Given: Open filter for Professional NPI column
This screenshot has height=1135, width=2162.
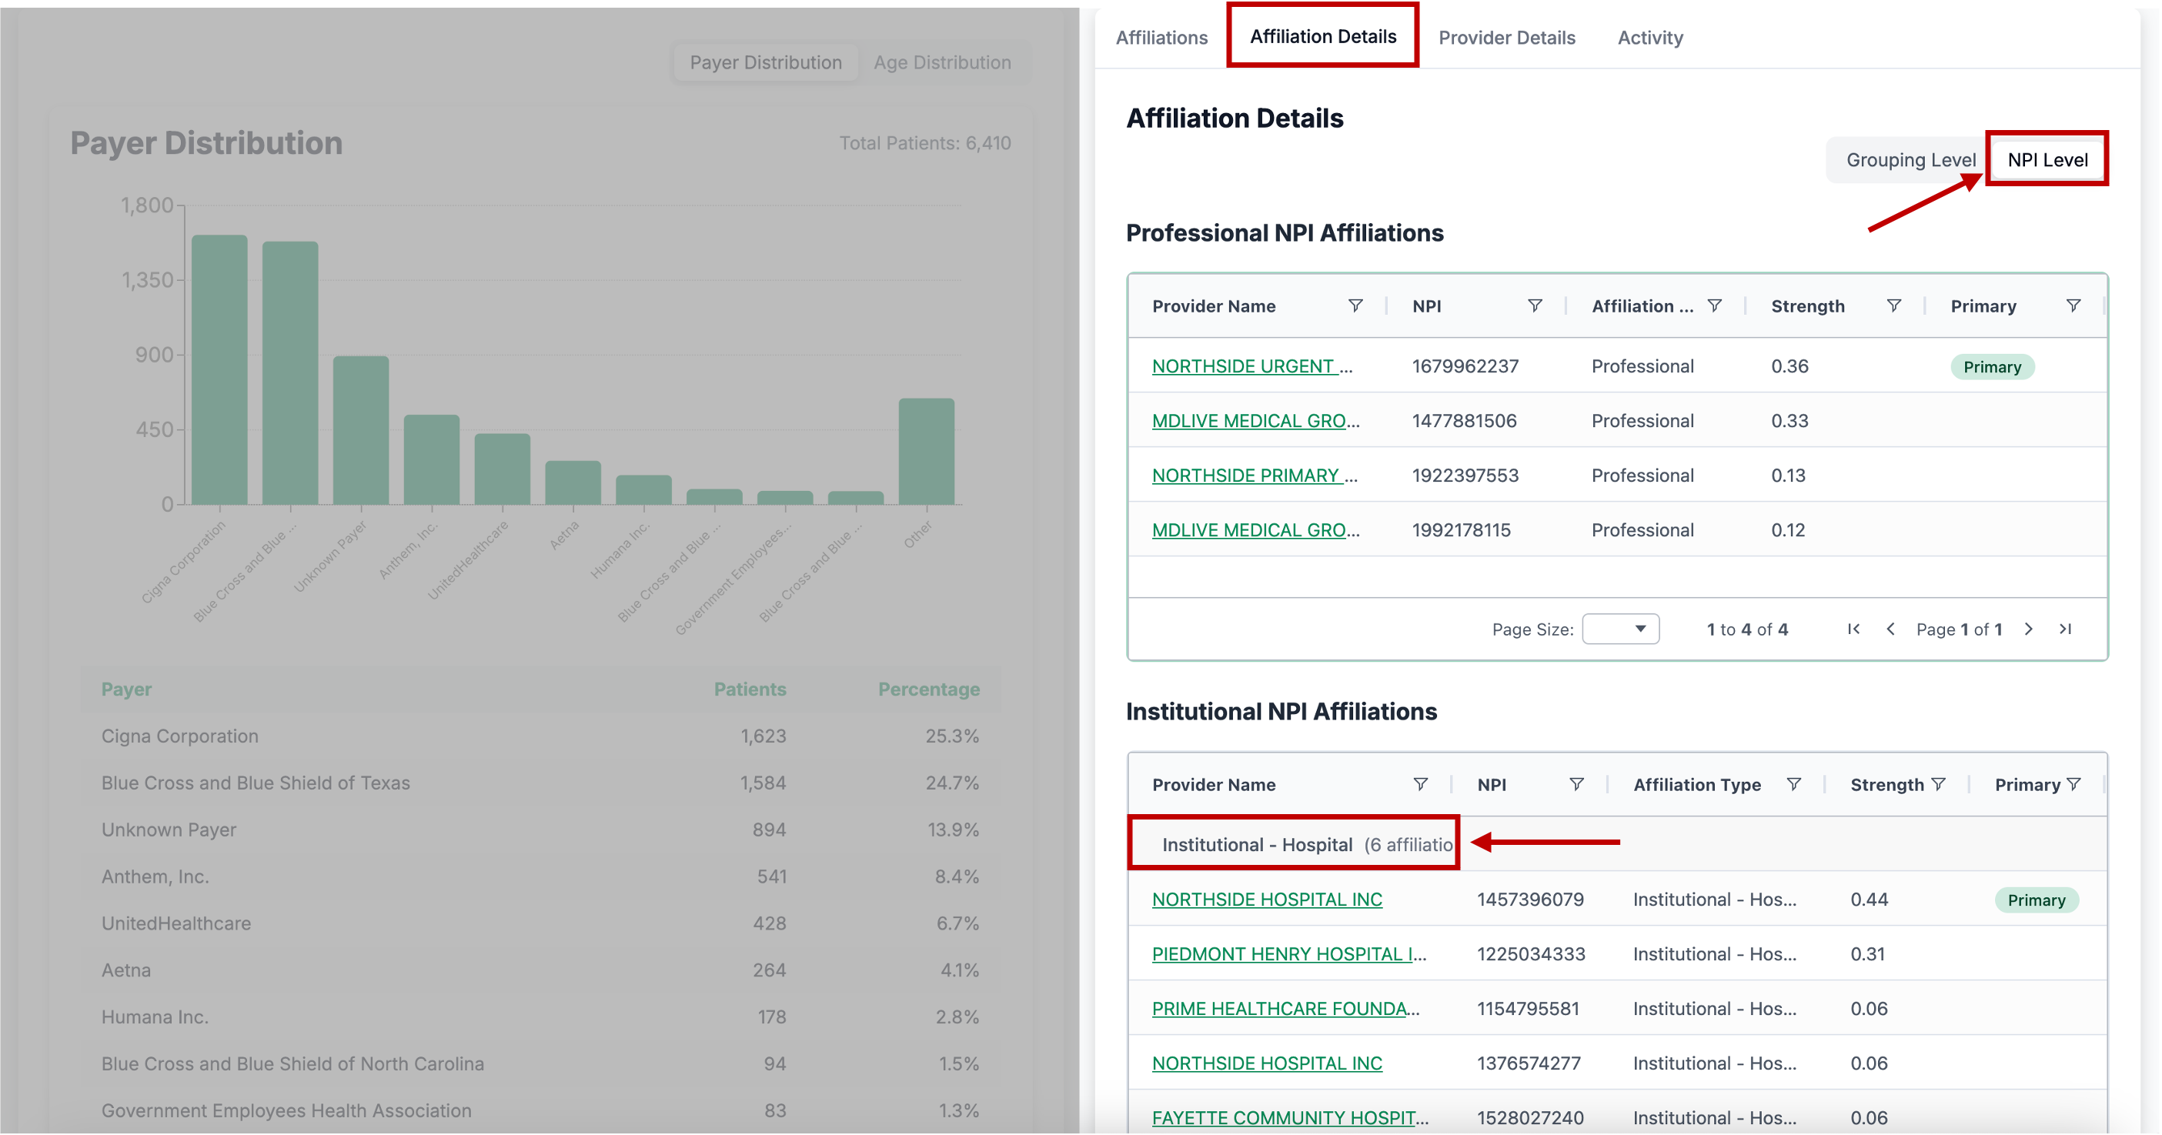Looking at the screenshot, I should pos(1534,305).
